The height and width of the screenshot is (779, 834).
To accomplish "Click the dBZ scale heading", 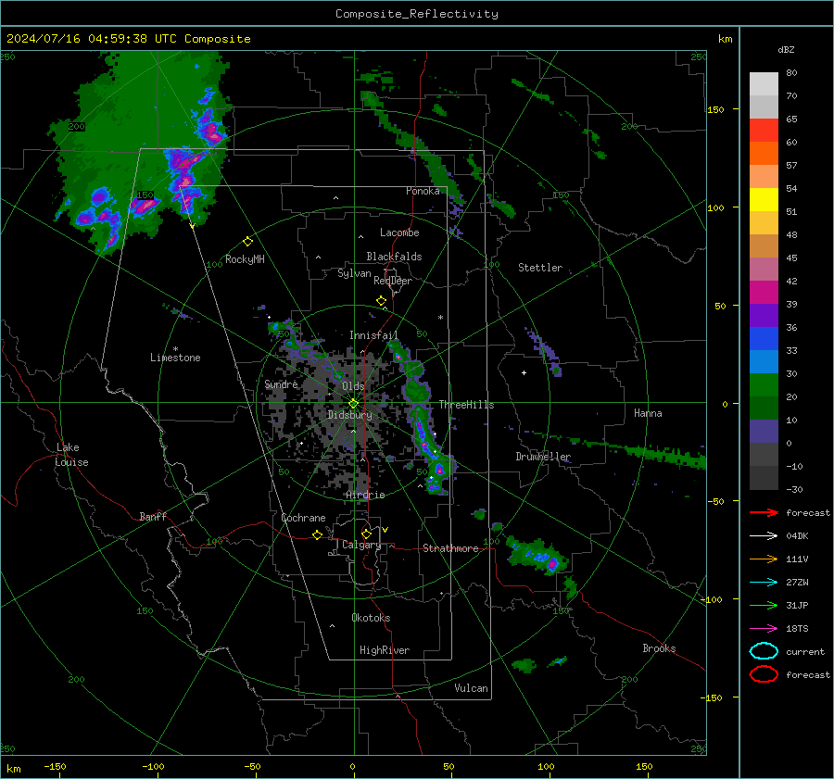I will click(786, 50).
